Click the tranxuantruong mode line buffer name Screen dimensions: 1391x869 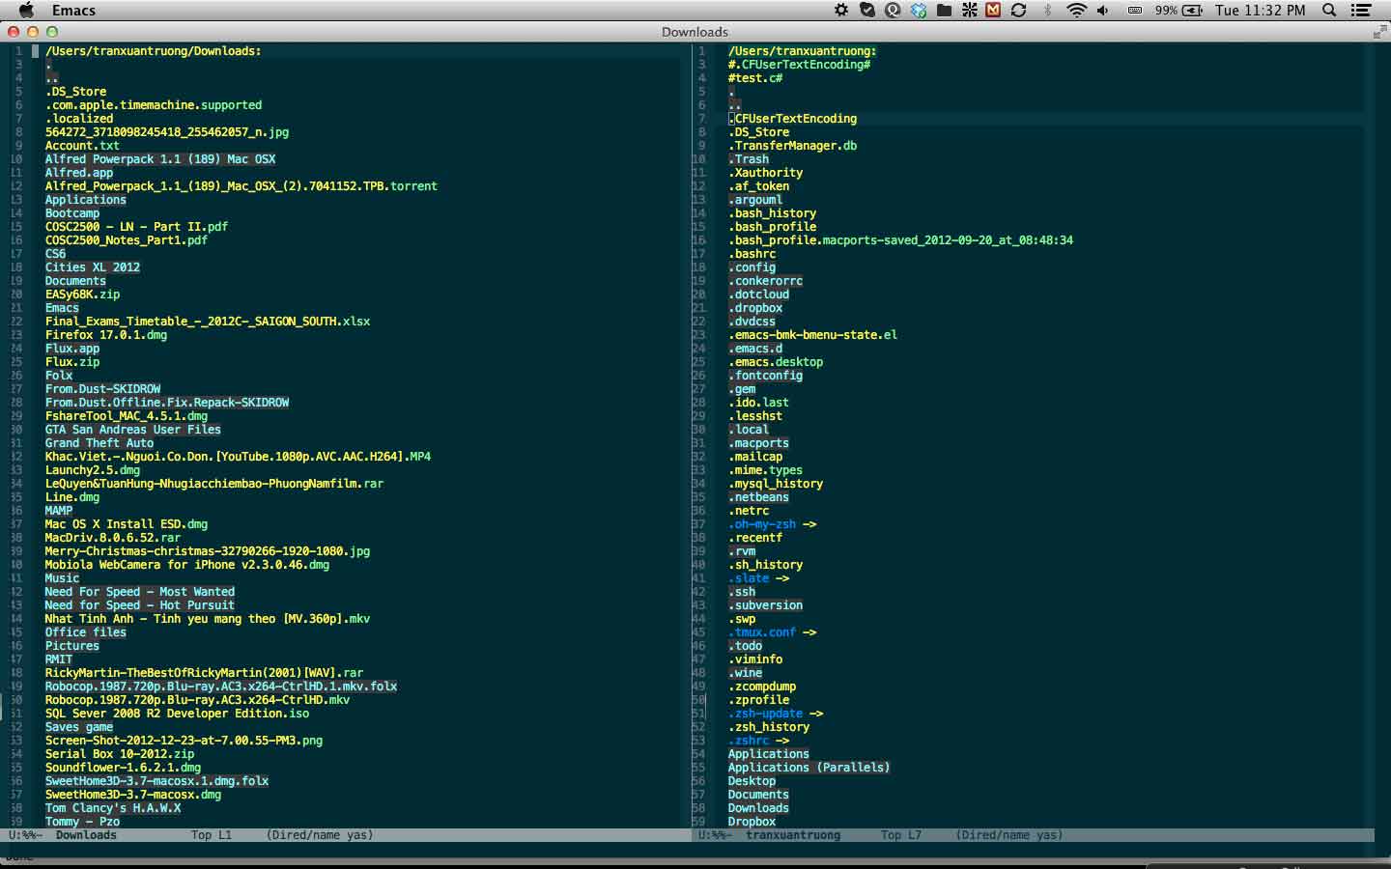pyautogui.click(x=792, y=835)
